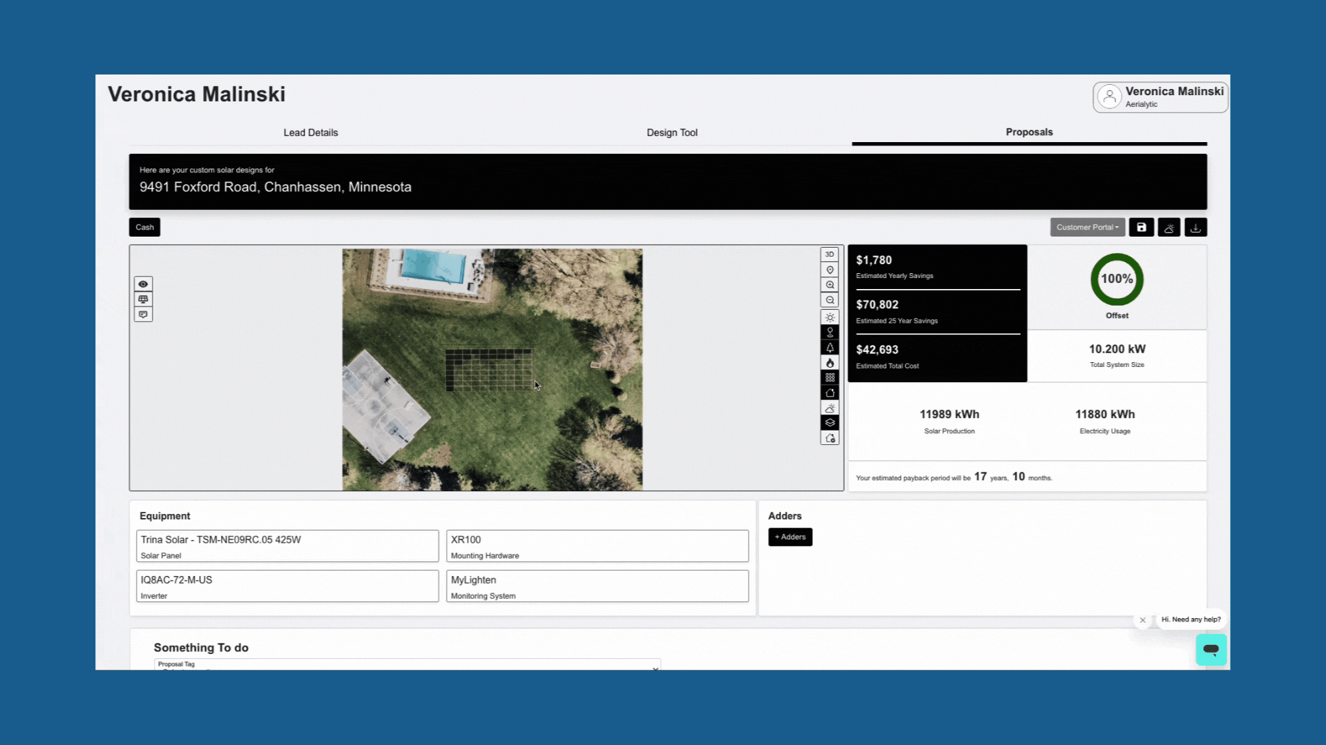Zoom out on the aerial map
The image size is (1326, 745).
coord(829,300)
